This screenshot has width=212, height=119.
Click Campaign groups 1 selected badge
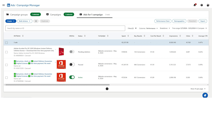pyautogui.click(x=36, y=14)
